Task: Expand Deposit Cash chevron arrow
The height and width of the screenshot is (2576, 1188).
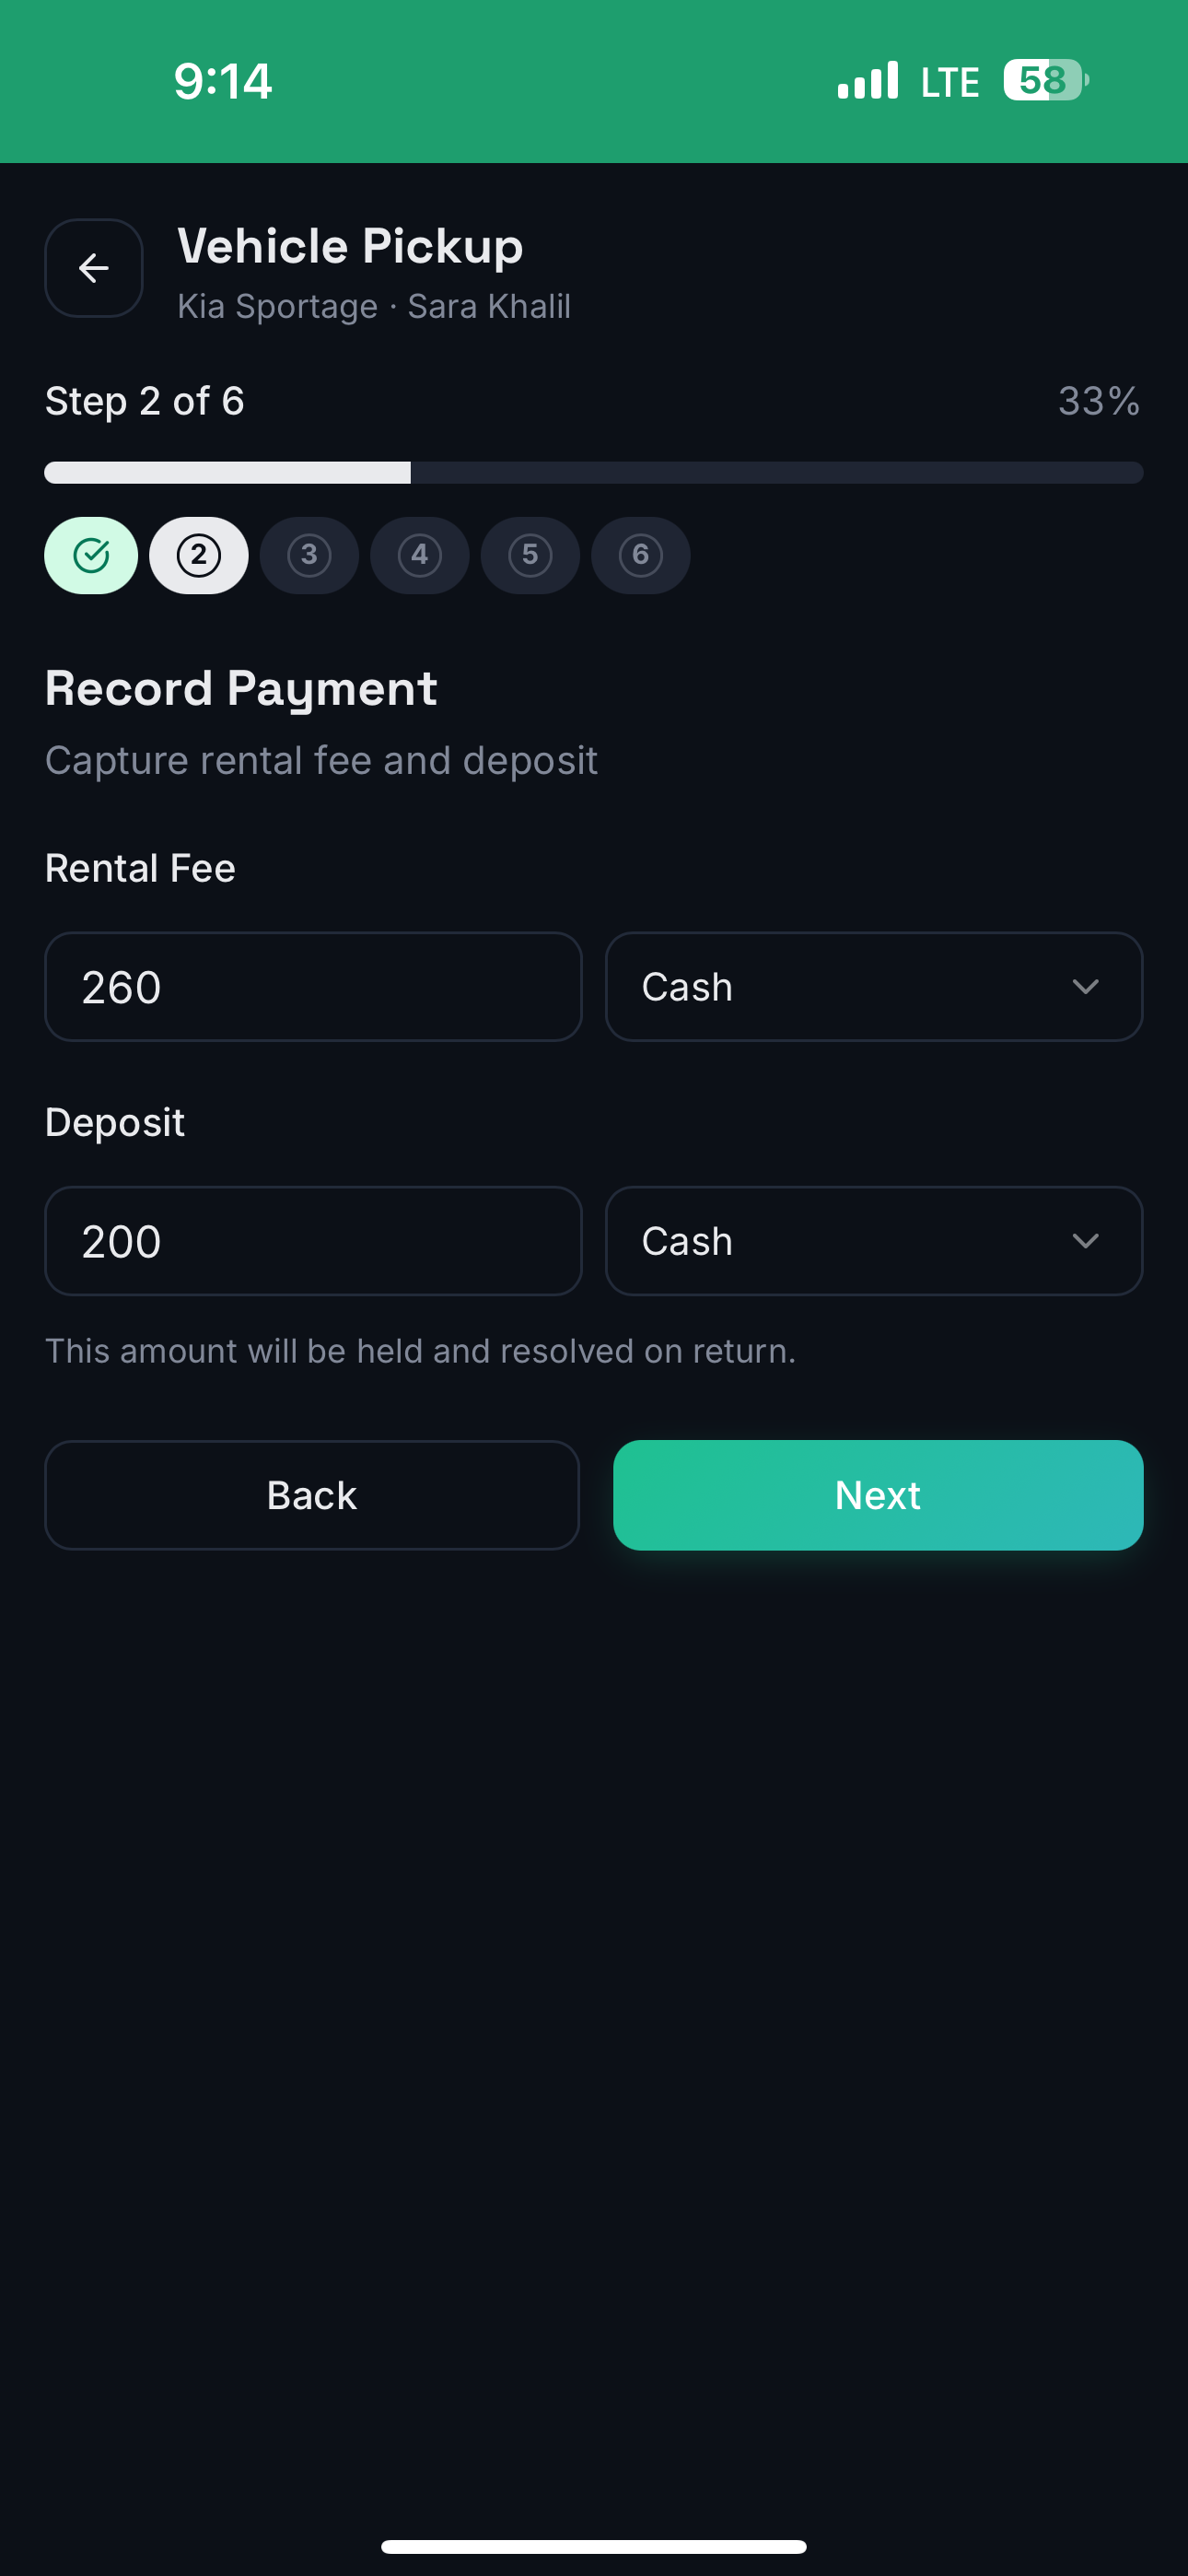Action: coord(1085,1241)
